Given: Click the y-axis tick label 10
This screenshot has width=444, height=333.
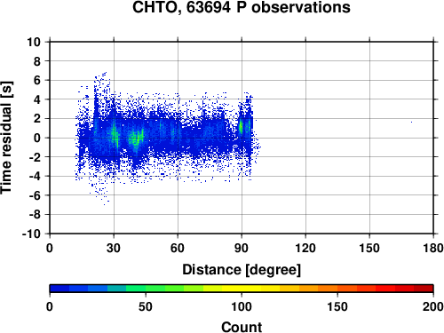Looking at the screenshot, I should (34, 42).
